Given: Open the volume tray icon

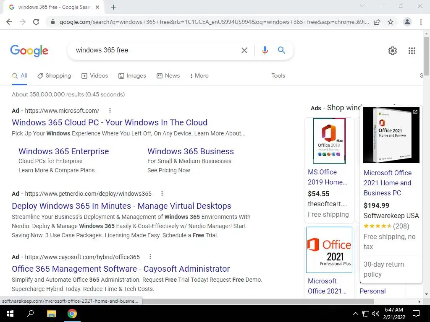Looking at the screenshot, I should click(x=376, y=314).
